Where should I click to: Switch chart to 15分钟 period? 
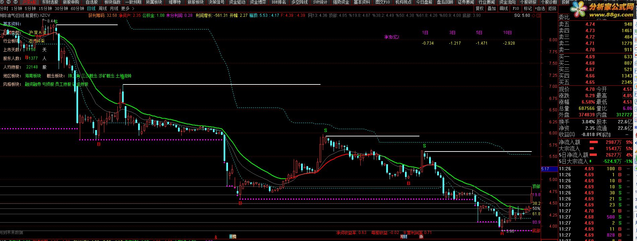[45, 8]
